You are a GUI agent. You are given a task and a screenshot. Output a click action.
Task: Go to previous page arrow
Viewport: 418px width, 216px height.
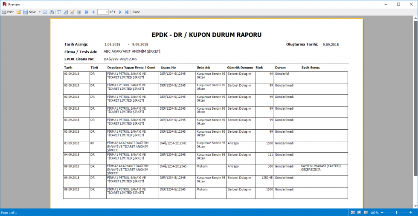point(93,12)
